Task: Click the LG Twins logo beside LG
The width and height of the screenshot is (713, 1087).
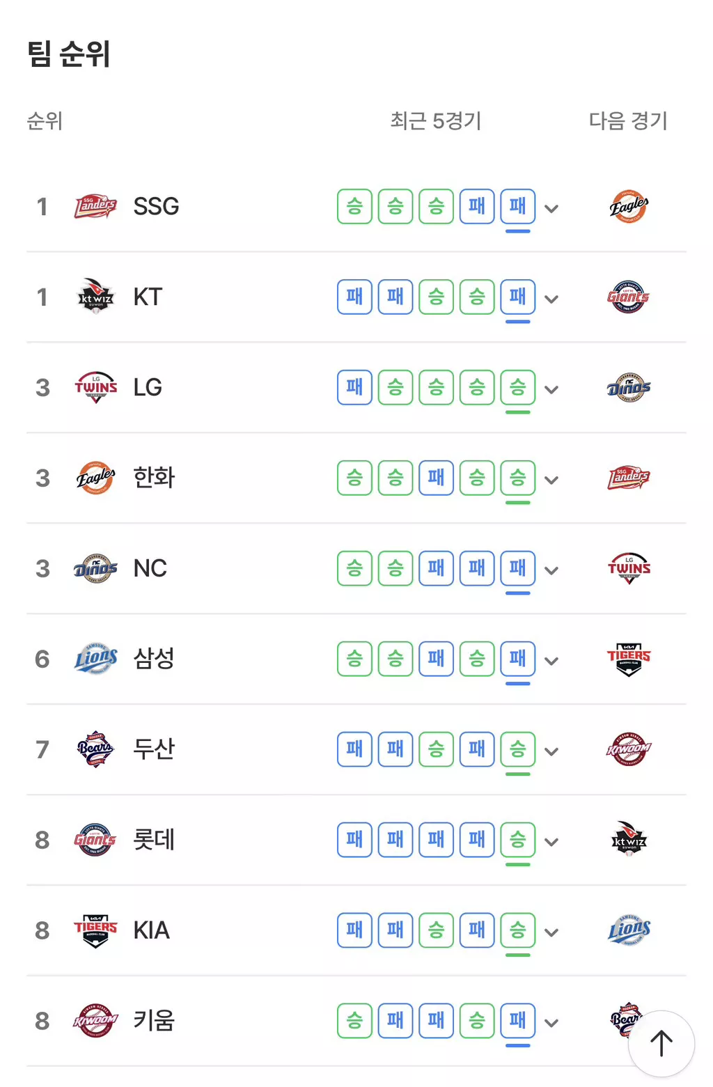Action: (95, 387)
